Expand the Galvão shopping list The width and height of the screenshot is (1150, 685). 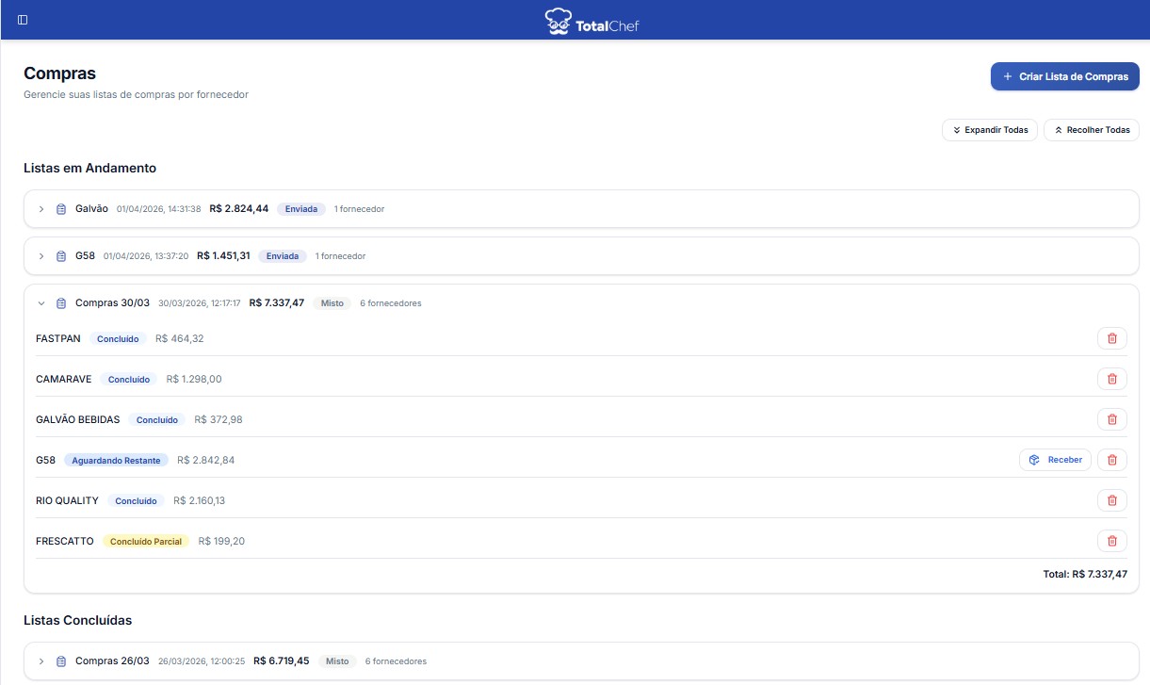(x=41, y=209)
